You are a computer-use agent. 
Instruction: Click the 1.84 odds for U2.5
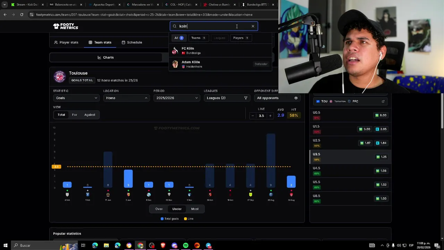[x=381, y=143]
